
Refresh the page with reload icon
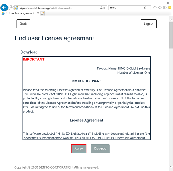[105, 8]
